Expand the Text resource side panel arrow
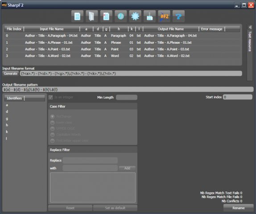256x214 pixels. pyautogui.click(x=250, y=27)
